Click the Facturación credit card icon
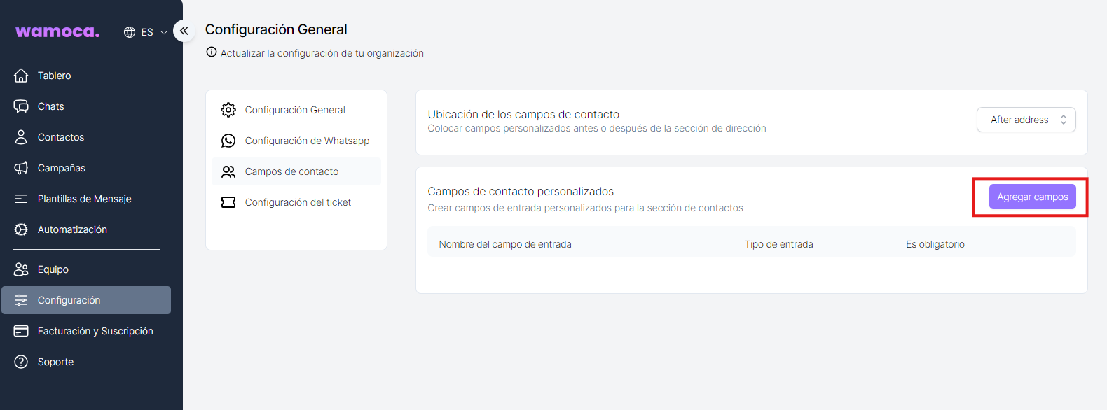 point(21,331)
